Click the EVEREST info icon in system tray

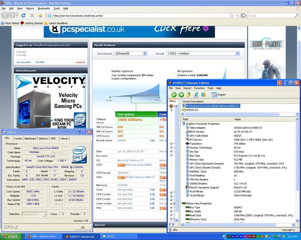(262, 236)
